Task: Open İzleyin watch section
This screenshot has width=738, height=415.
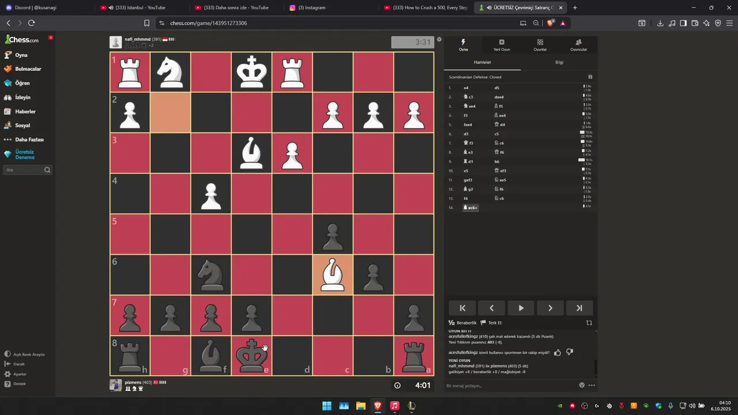Action: point(17,97)
